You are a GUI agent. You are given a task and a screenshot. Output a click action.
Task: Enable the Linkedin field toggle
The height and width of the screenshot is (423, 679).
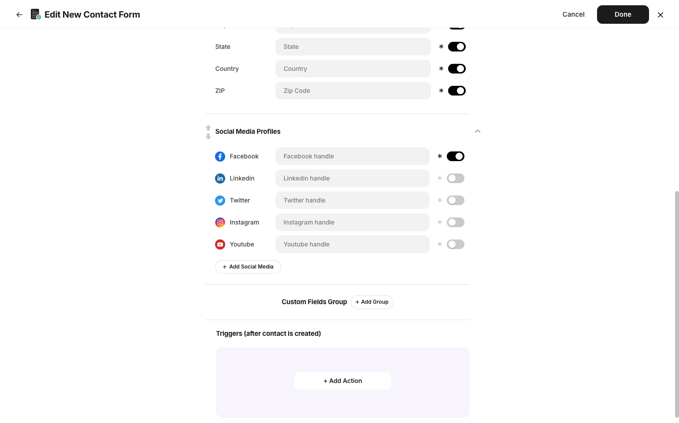tap(456, 178)
